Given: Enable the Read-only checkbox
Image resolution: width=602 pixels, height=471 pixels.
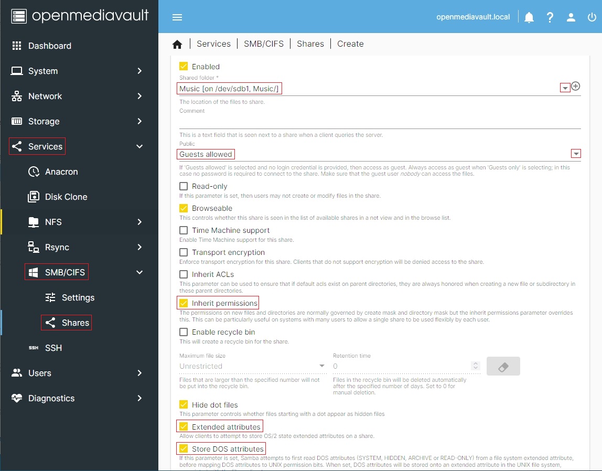Looking at the screenshot, I should [184, 186].
